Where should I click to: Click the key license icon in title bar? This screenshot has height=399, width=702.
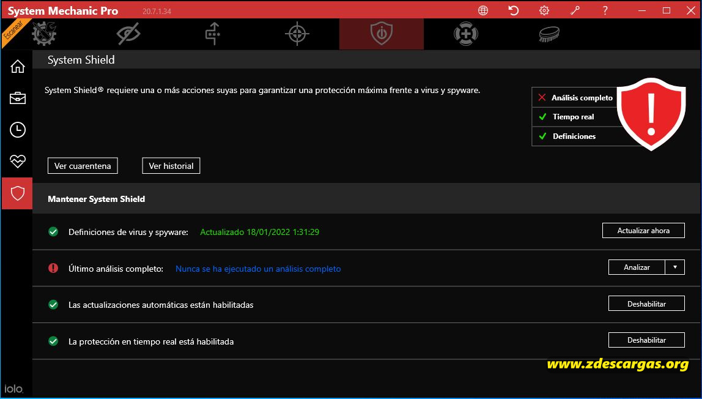click(x=575, y=10)
